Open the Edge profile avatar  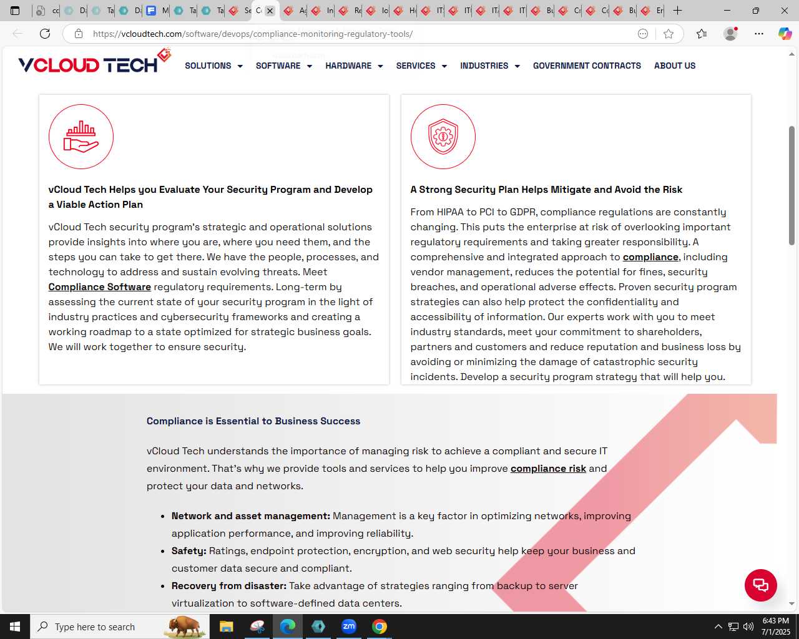pyautogui.click(x=730, y=34)
